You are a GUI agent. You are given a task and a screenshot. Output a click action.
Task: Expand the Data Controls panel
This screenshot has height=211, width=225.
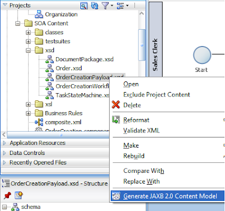click(4, 153)
